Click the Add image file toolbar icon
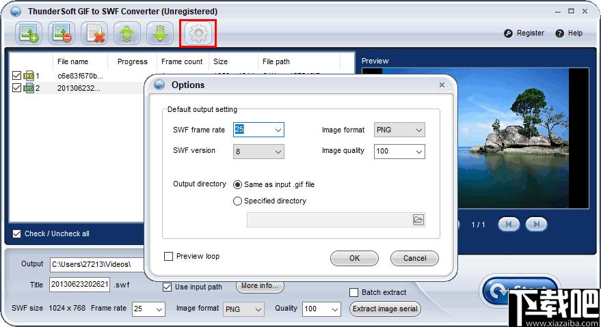This screenshot has height=327, width=601. tap(28, 33)
